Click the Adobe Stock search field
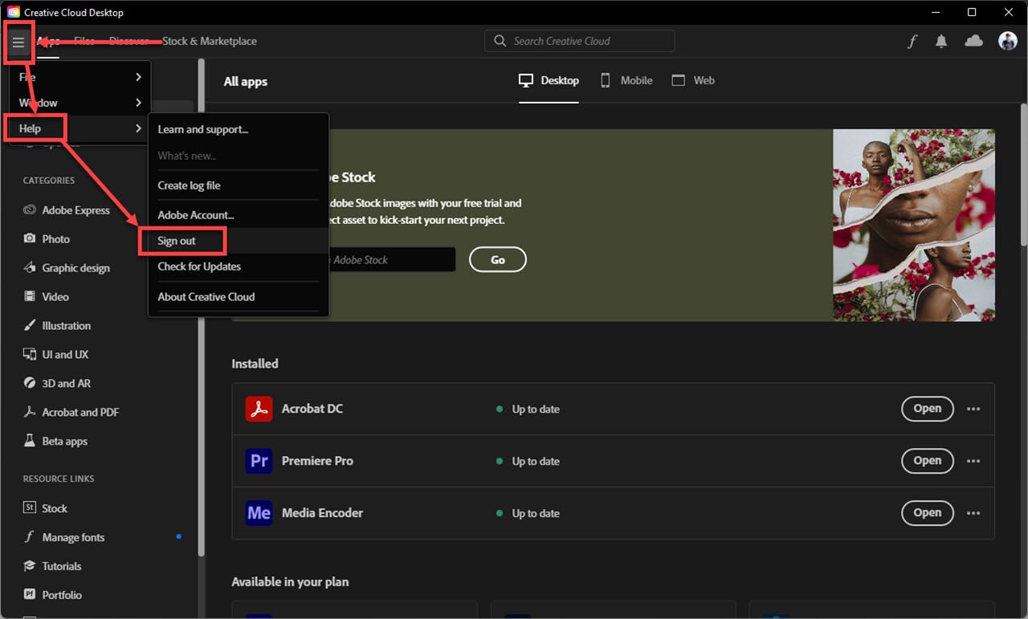This screenshot has width=1028, height=619. click(392, 259)
